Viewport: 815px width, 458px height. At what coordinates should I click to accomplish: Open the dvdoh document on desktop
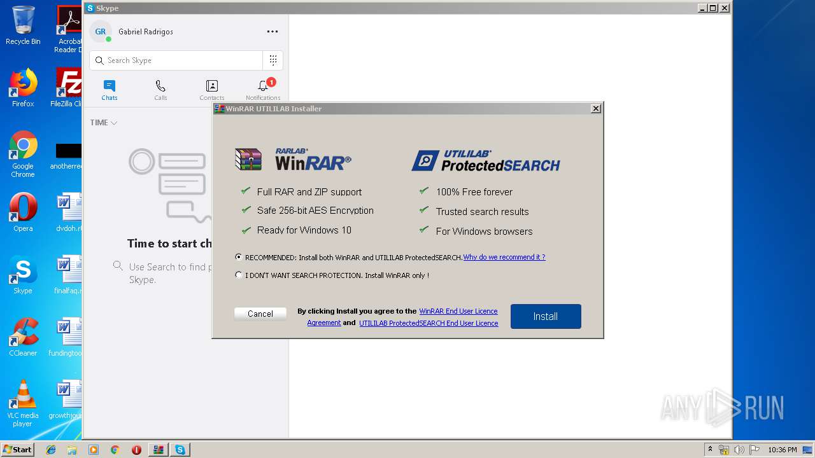[x=69, y=212]
